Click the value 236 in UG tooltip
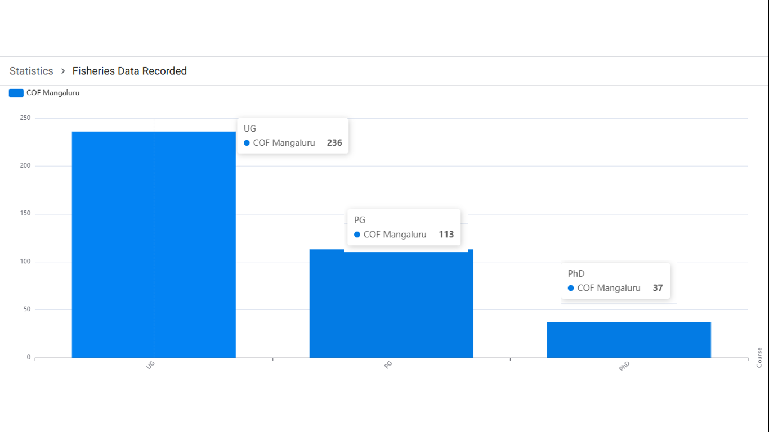 tap(334, 143)
